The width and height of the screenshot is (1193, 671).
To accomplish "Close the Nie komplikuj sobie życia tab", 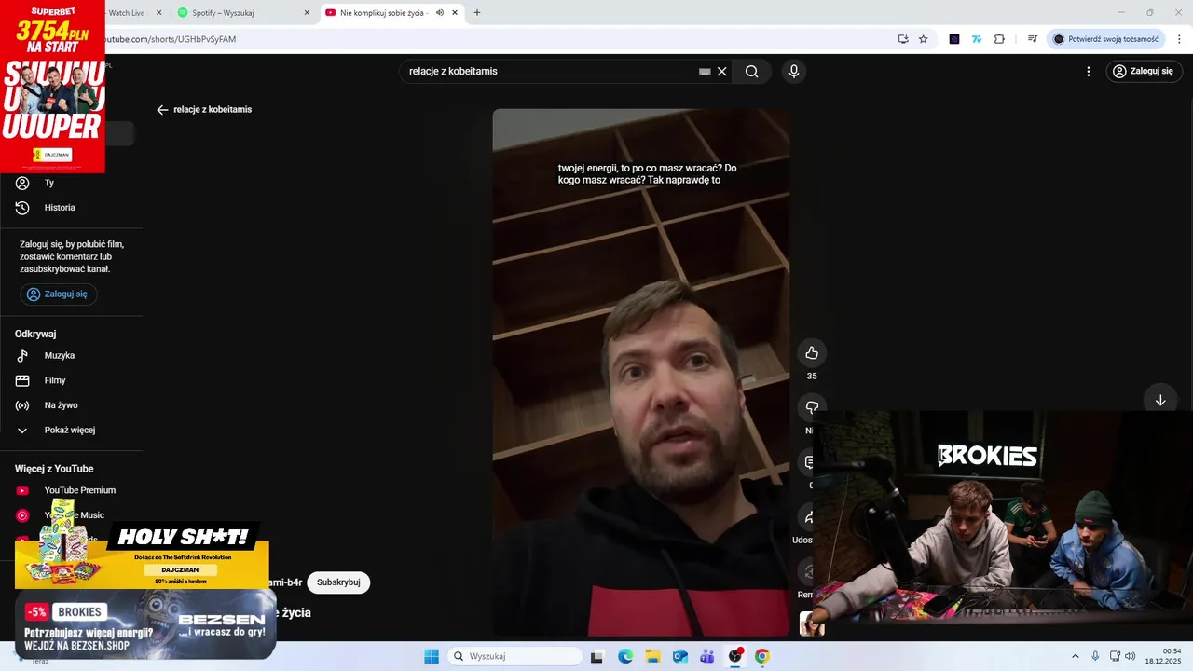I will tap(455, 13).
